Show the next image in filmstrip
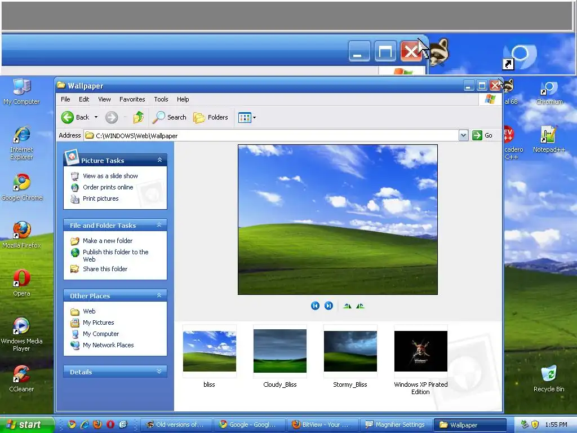577x433 pixels. click(329, 306)
